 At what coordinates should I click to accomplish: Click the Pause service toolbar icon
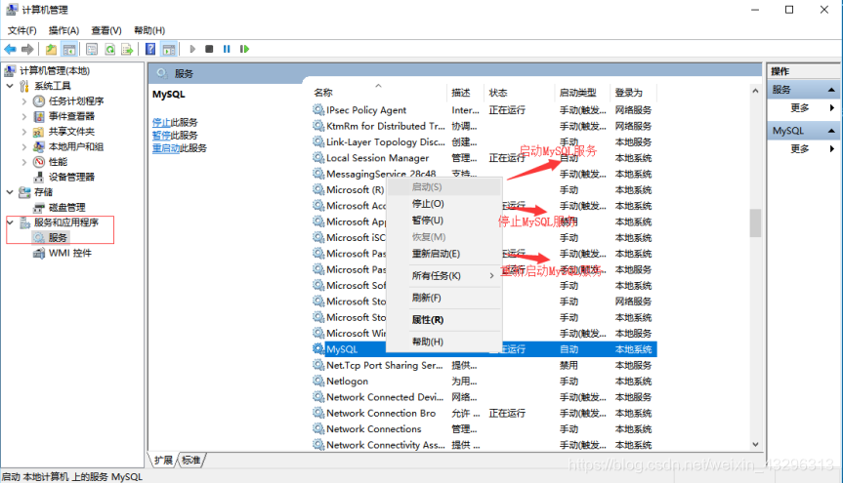point(227,50)
